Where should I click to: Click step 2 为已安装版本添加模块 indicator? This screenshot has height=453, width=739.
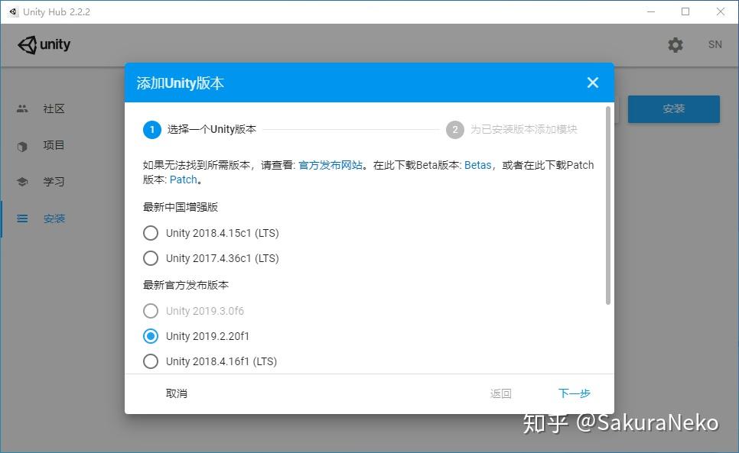(455, 129)
